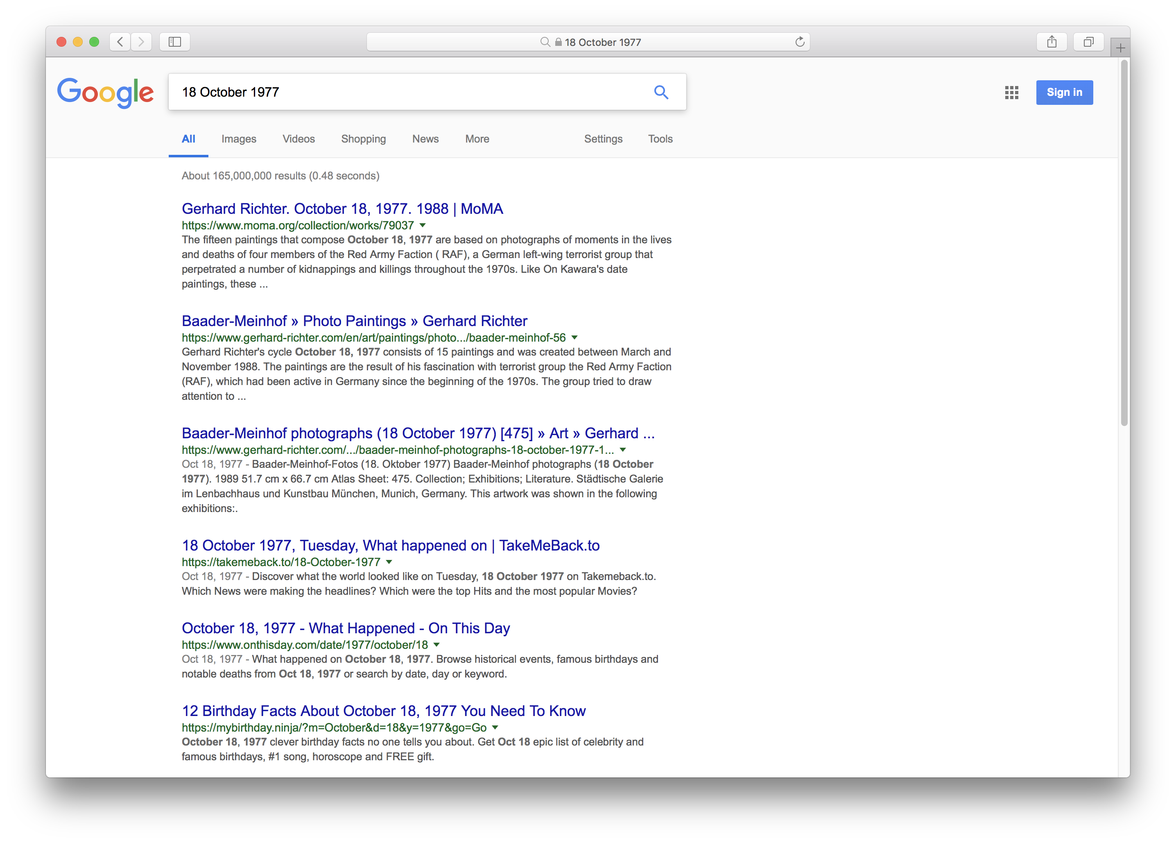
Task: Open a new tab with the plus button
Action: tap(1121, 48)
